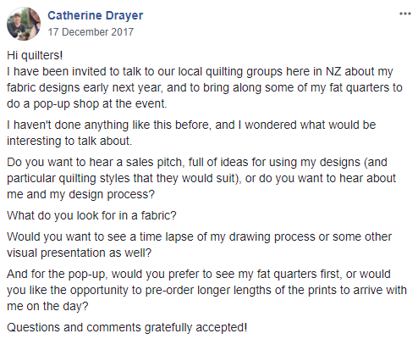This screenshot has height=339, width=418.
Task: Click the "Hi quilters!" greeting line
Action: 35,56
